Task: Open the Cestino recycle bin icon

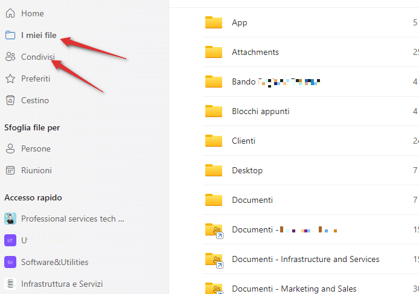Action: pyautogui.click(x=10, y=100)
